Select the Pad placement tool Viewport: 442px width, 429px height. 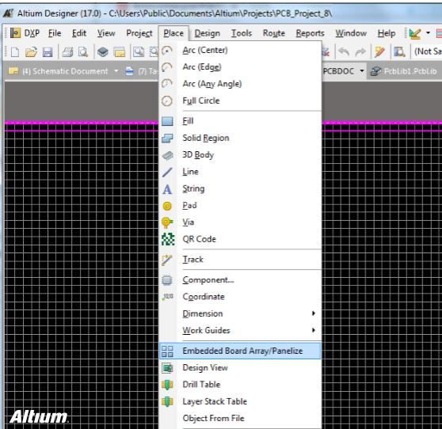pyautogui.click(x=240, y=206)
